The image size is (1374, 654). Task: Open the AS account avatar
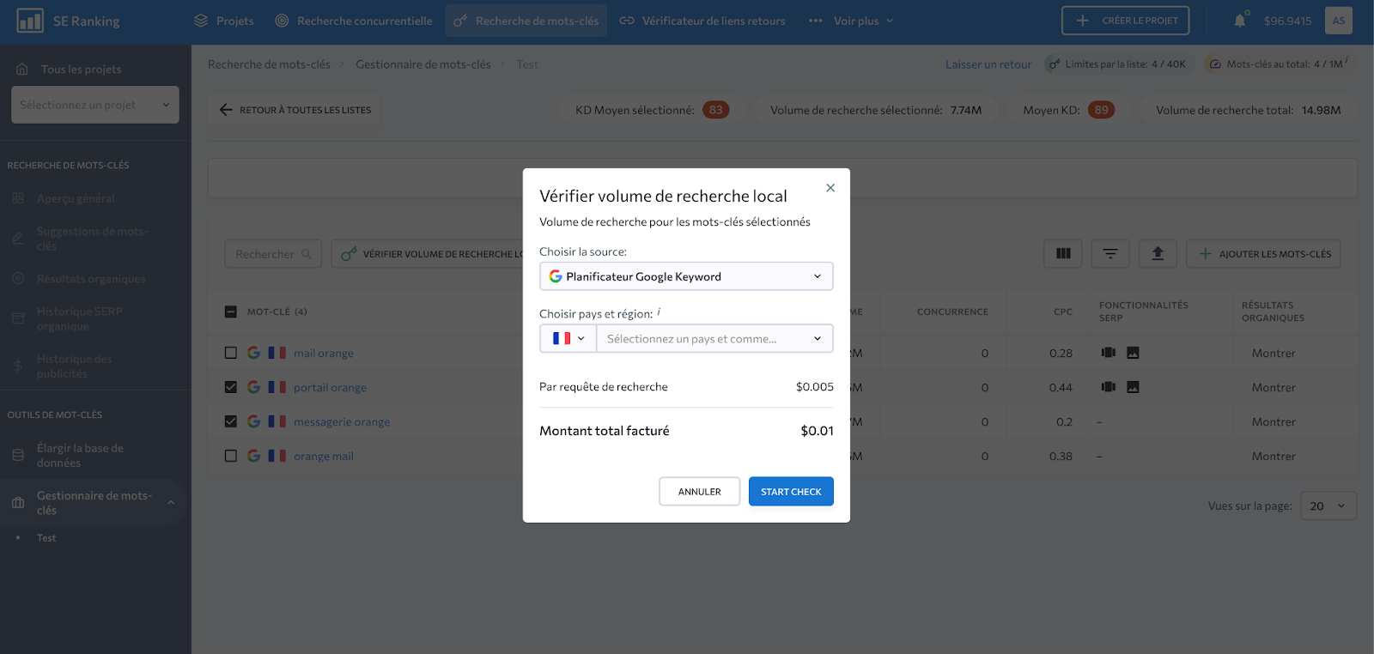pos(1338,21)
